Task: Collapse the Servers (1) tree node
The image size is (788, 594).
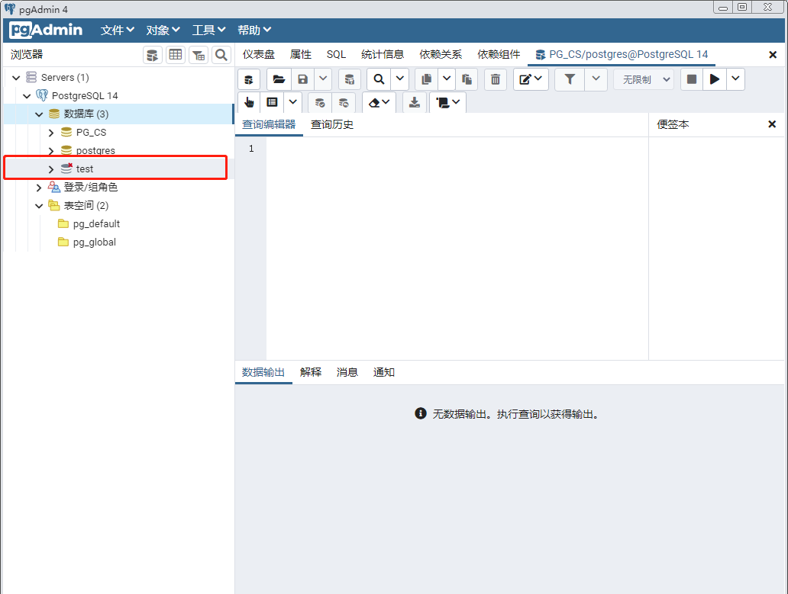Action: click(16, 78)
